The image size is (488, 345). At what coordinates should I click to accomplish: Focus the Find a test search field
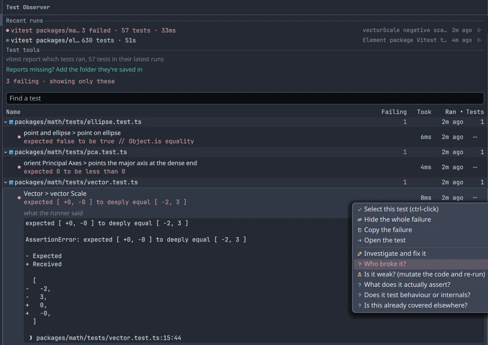245,98
